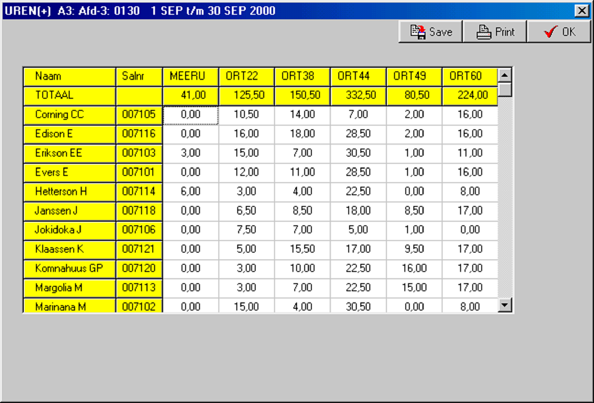The image size is (594, 403).
Task: Click total value 41,00 under MEERU
Action: click(x=191, y=96)
